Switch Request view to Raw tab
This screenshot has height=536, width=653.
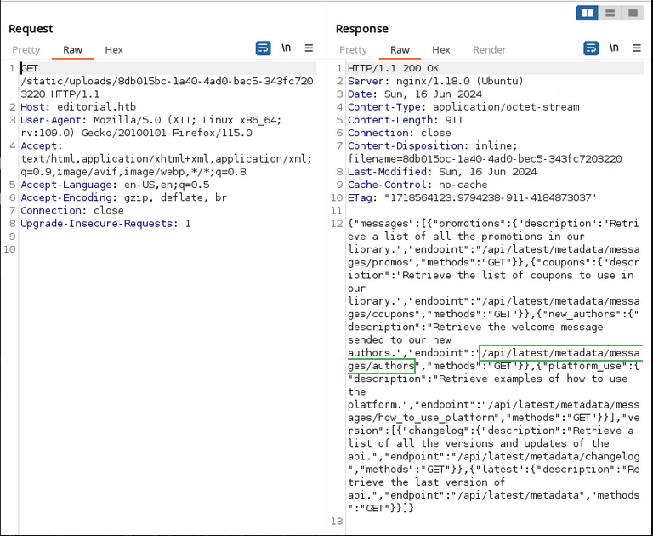72,50
